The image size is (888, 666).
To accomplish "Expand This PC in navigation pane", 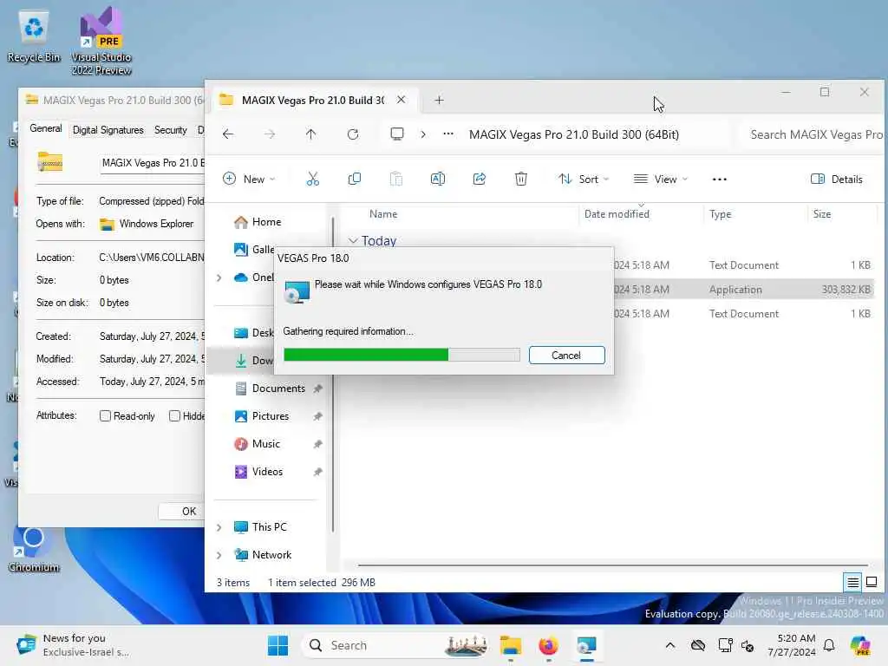I will (x=219, y=527).
